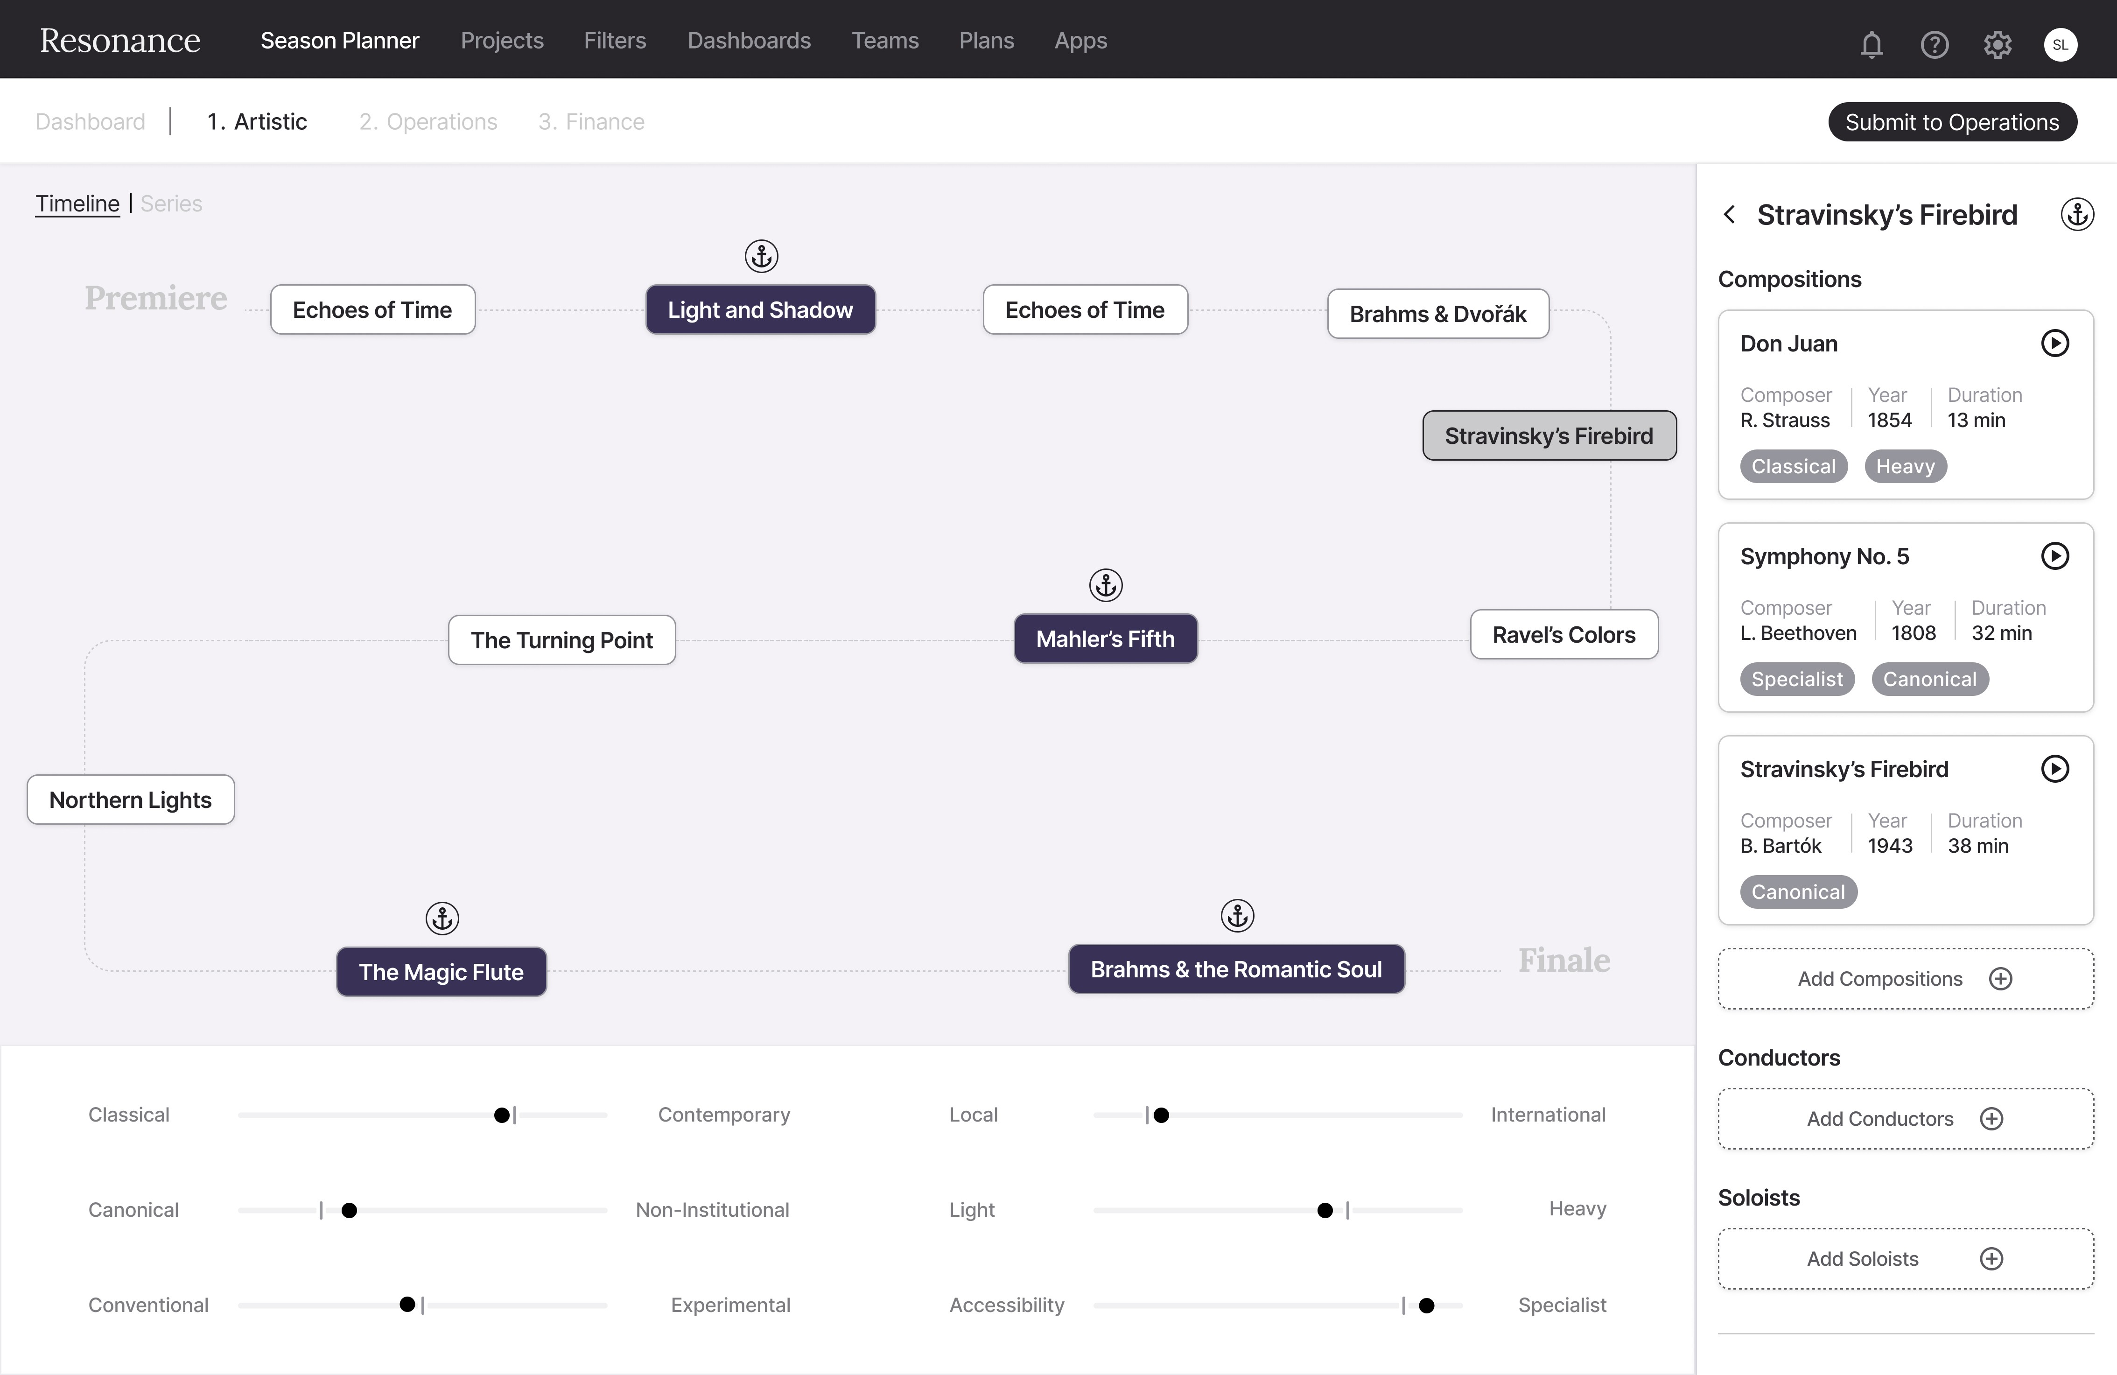The image size is (2117, 1375).
Task: Click Add Compositions button
Action: point(1905,978)
